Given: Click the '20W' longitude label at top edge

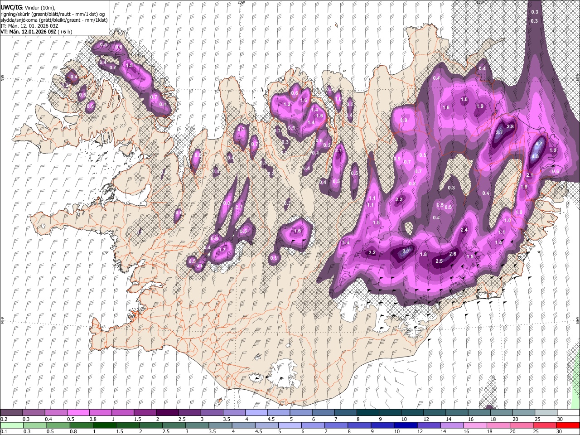Looking at the screenshot, I should (x=241, y=2).
